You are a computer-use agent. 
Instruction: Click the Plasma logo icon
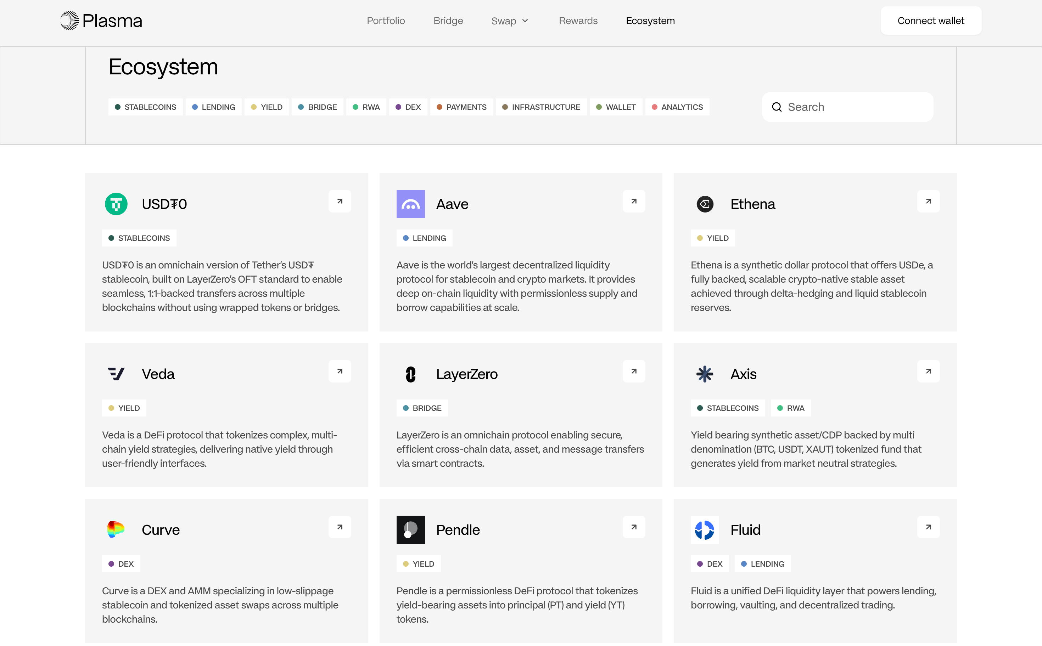[70, 21]
